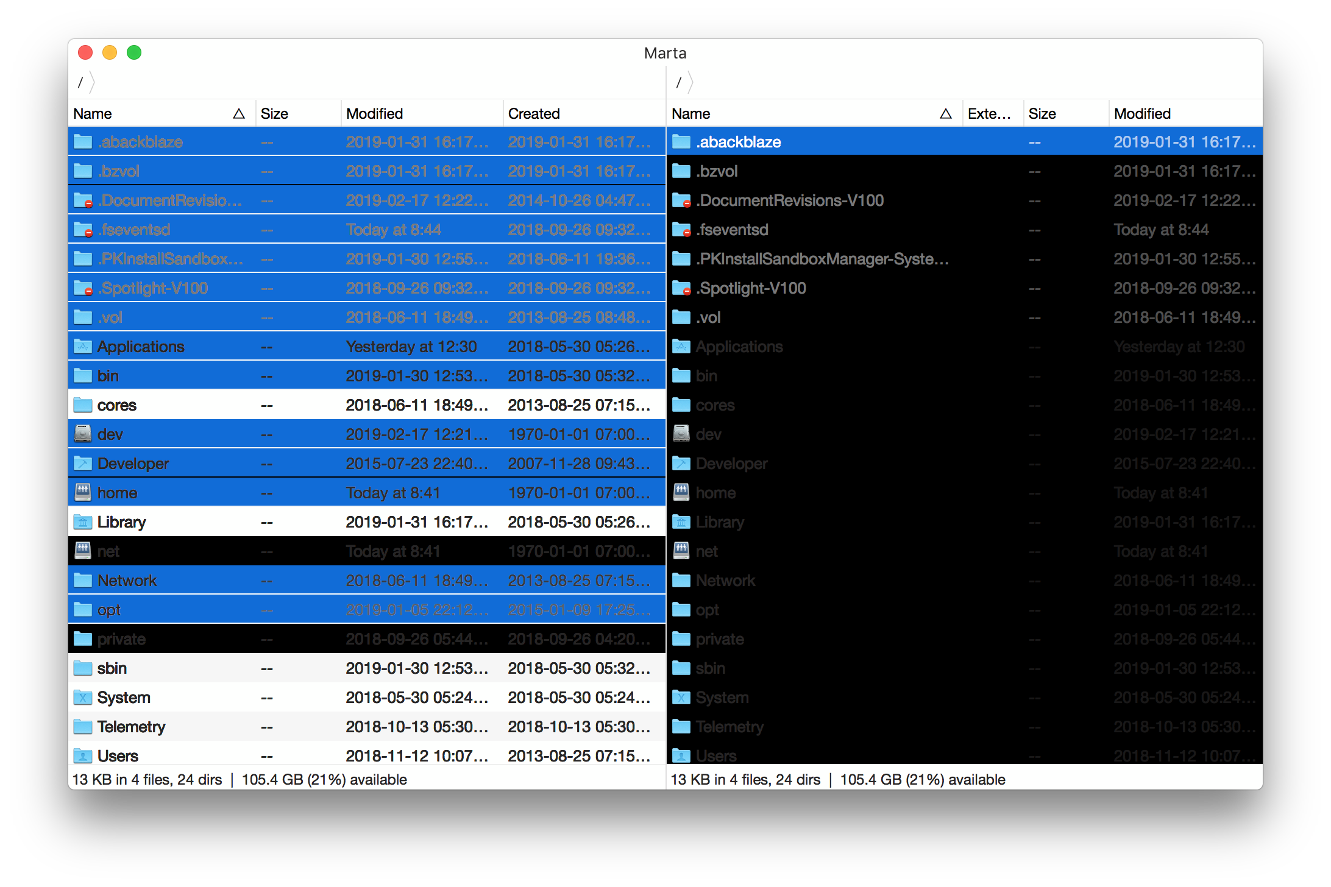Click the net network icon
This screenshot has width=1331, height=887.
click(83, 551)
